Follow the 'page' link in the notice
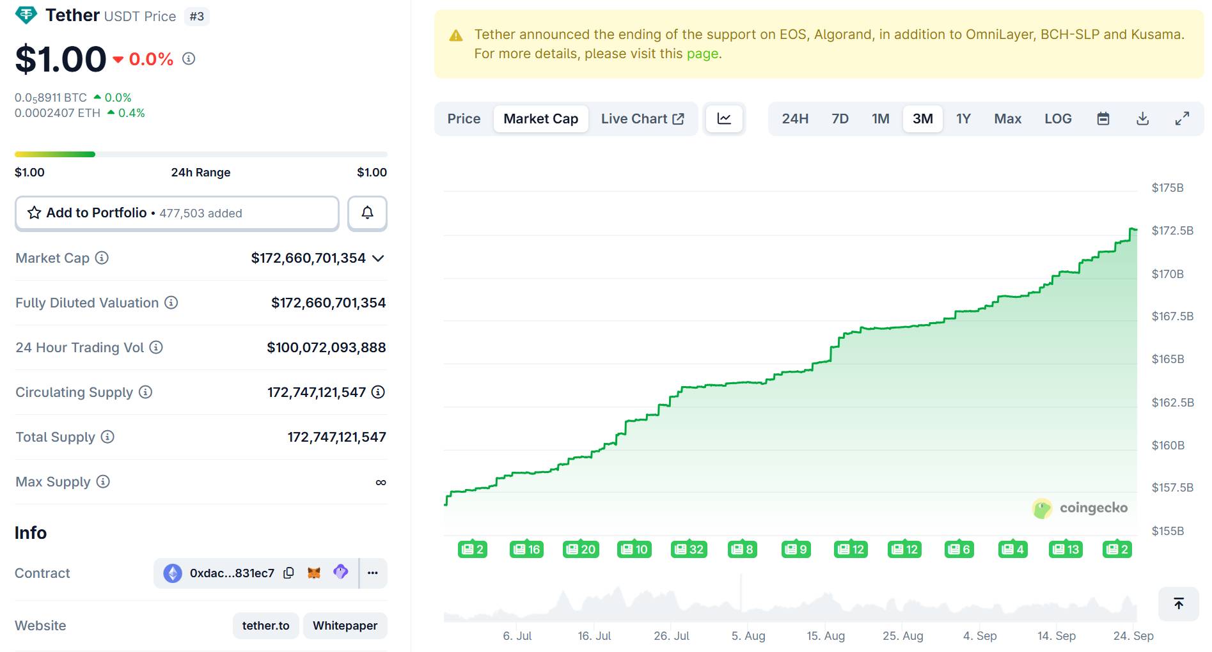Viewport: 1212px width, 652px height. point(702,54)
